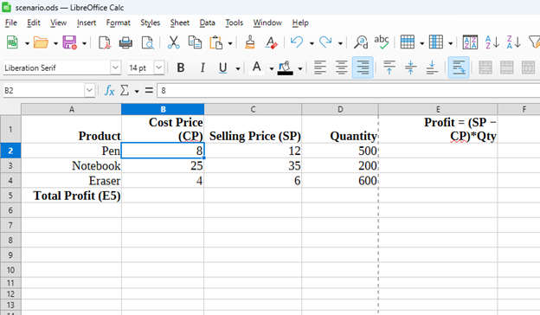
Task: Click the Insert Column icon
Action: 436,42
